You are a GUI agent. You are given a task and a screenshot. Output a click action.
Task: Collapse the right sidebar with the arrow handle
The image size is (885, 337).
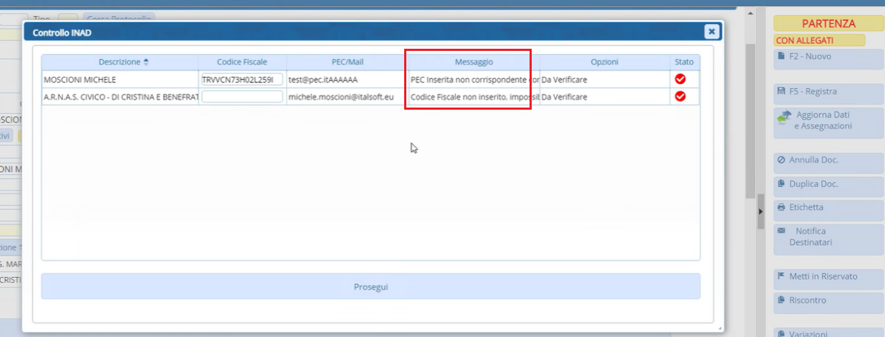point(761,212)
